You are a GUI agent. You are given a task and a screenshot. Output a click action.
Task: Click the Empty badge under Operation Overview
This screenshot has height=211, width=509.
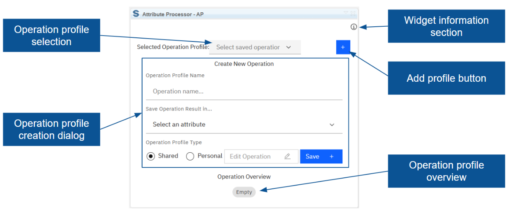tap(244, 192)
